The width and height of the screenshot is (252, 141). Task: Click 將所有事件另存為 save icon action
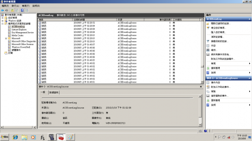coord(208,54)
